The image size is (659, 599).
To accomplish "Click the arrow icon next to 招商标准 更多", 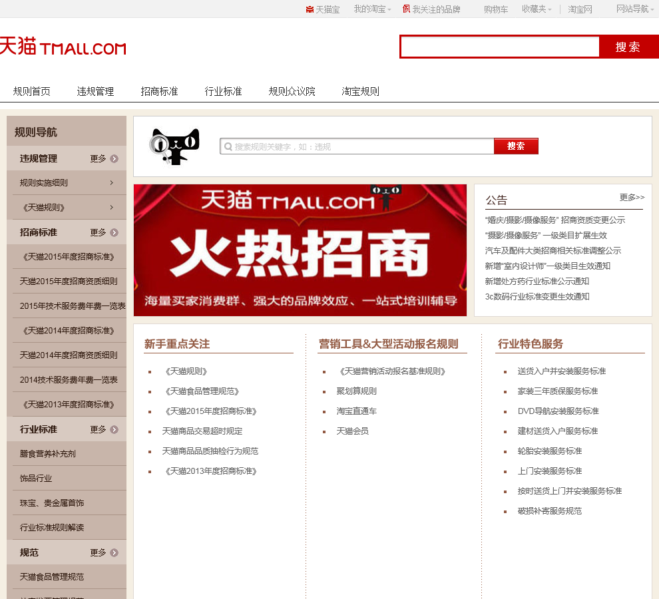I will click(114, 233).
